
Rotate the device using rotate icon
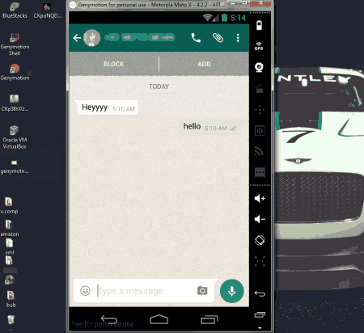(260, 240)
